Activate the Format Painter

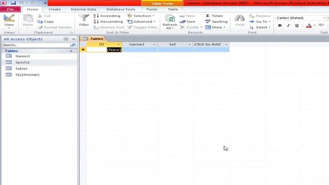click(x=54, y=27)
